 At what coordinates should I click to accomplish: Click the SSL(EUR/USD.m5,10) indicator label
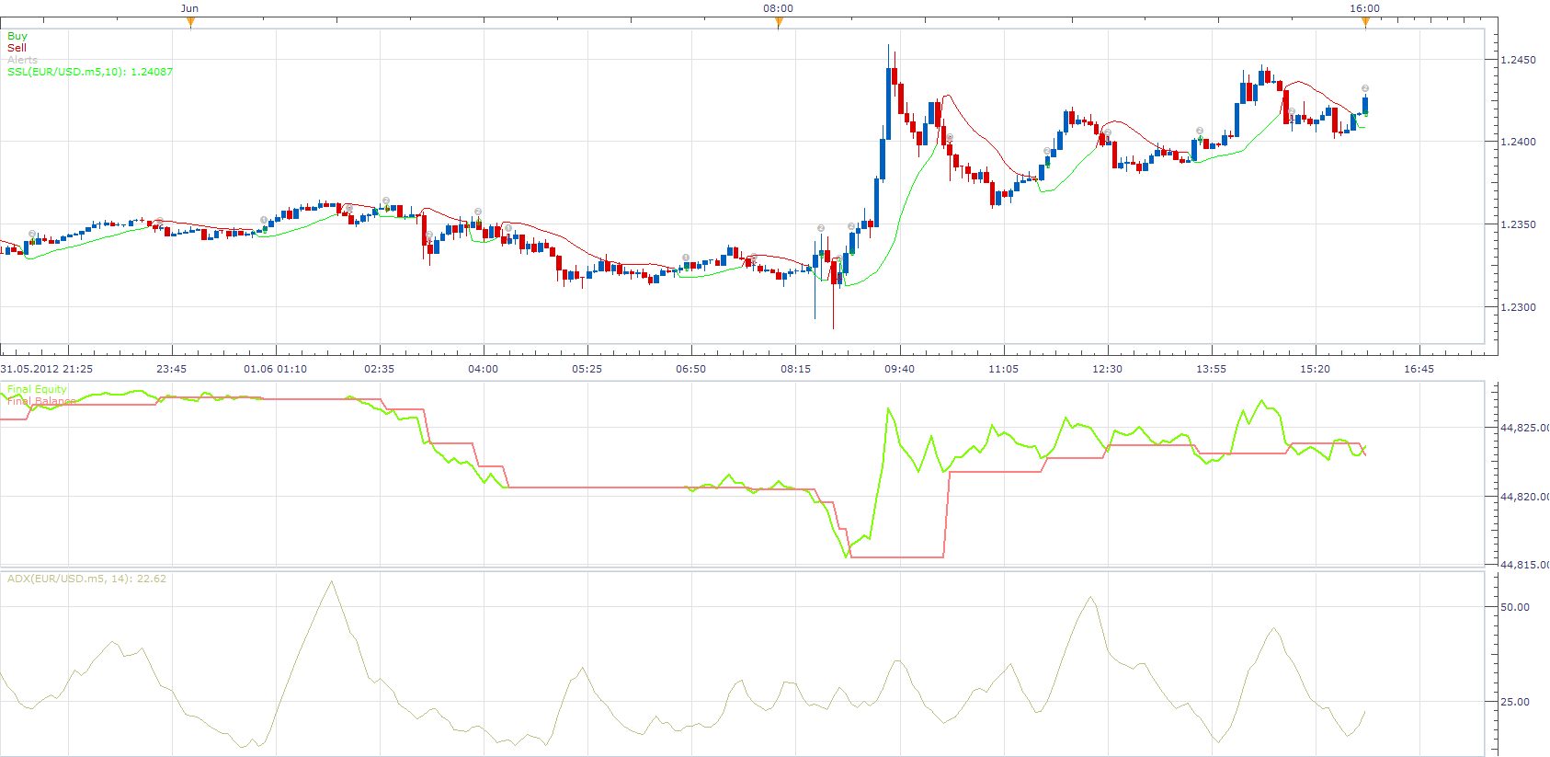click(x=90, y=72)
